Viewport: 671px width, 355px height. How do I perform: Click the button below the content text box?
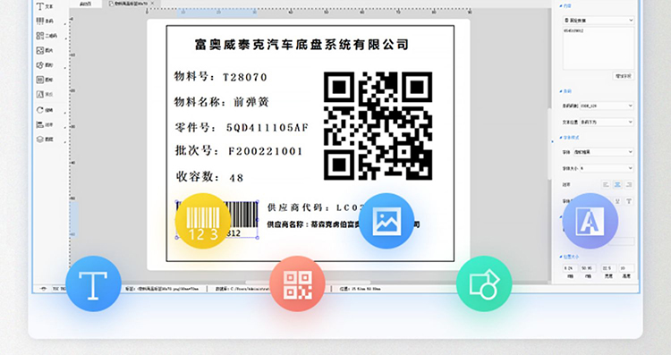point(623,76)
